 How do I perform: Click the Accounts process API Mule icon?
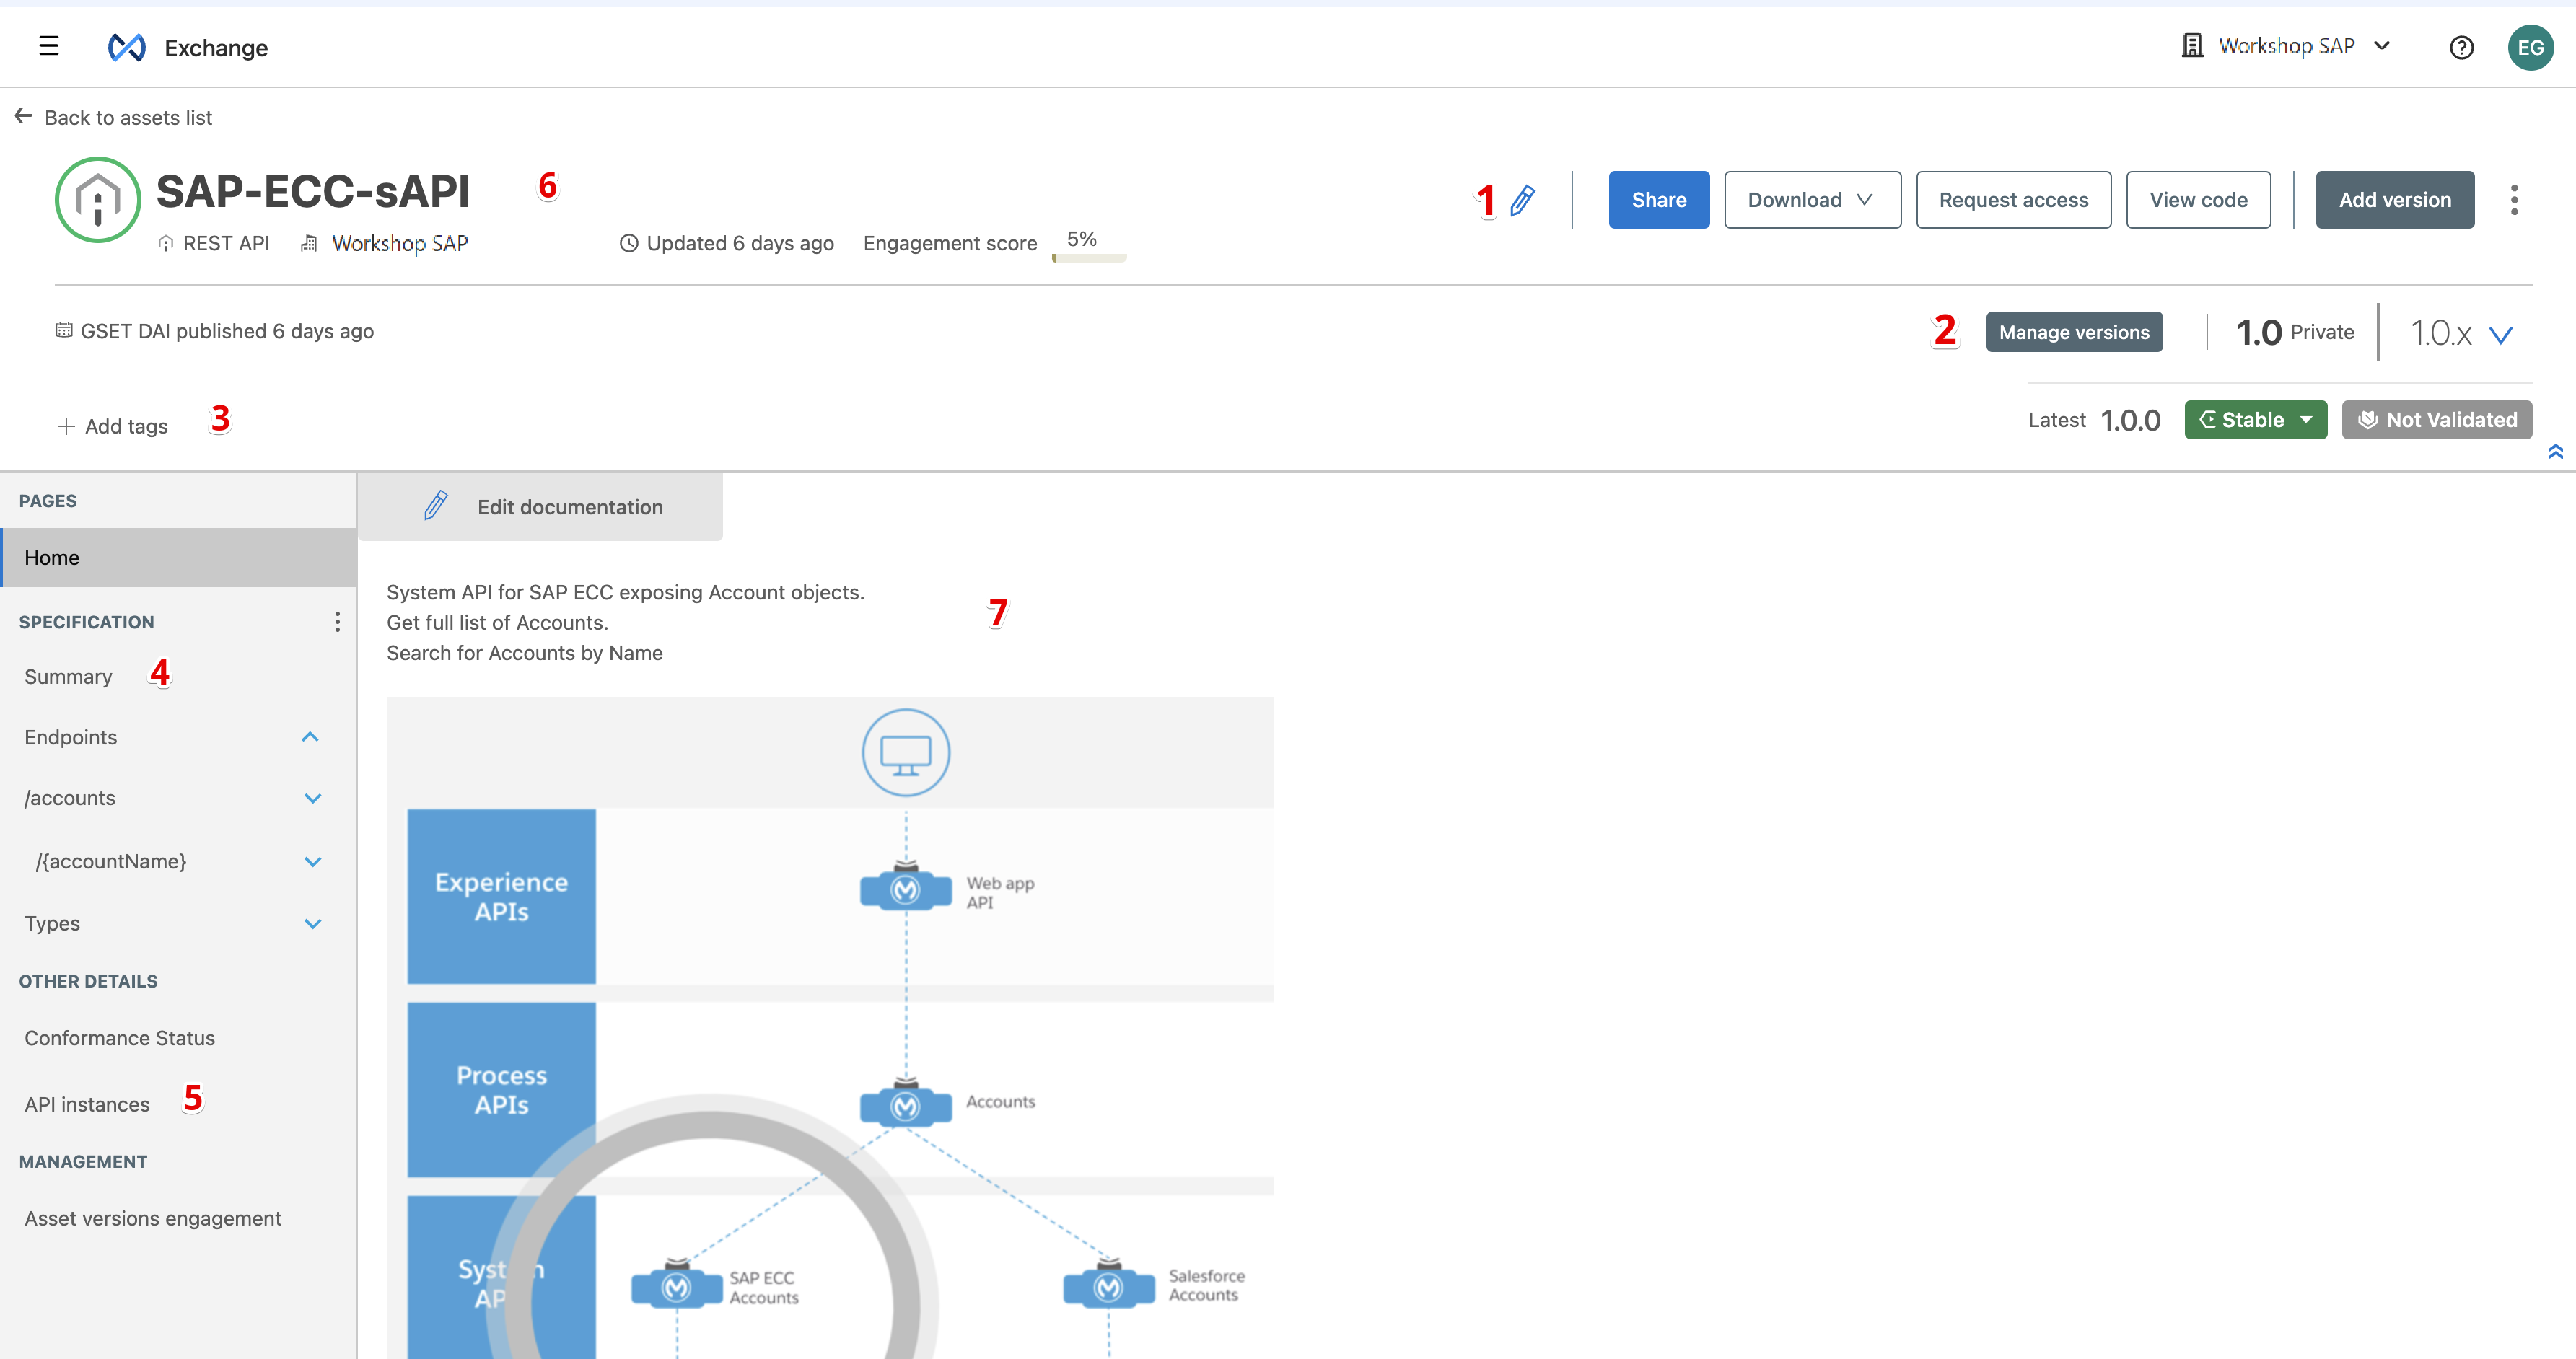pyautogui.click(x=906, y=1104)
